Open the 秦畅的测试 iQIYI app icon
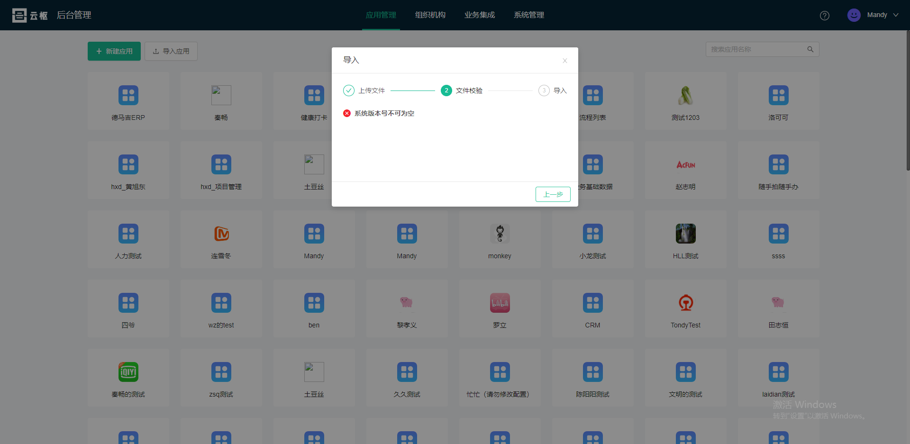This screenshot has width=910, height=444. coord(128,372)
